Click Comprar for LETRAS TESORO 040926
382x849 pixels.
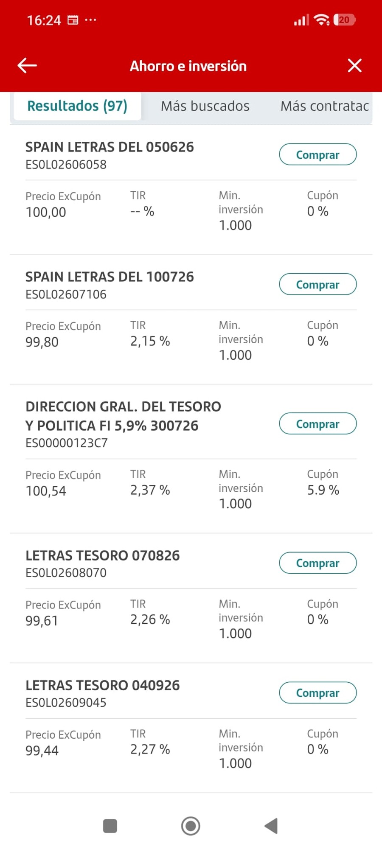click(317, 692)
